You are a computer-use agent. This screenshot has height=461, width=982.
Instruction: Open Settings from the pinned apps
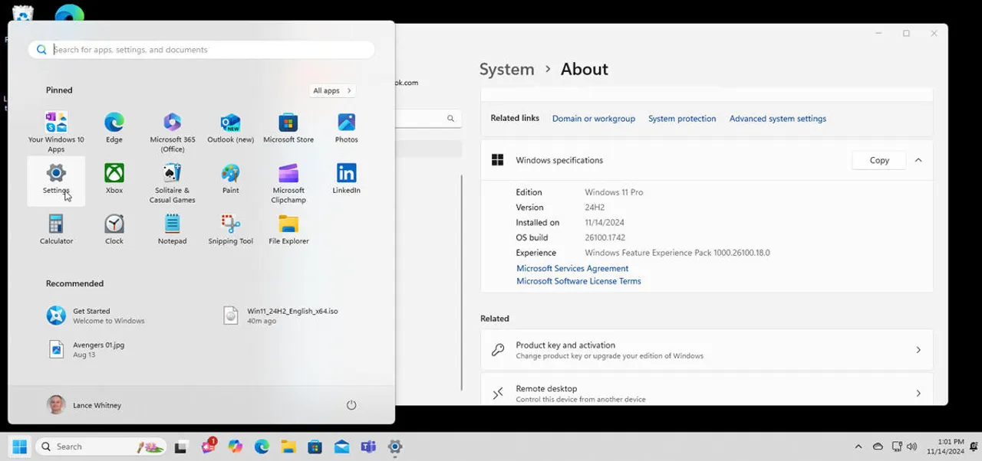point(56,180)
